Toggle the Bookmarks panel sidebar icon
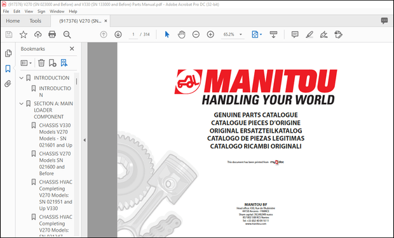394x238 pixels. [8, 69]
